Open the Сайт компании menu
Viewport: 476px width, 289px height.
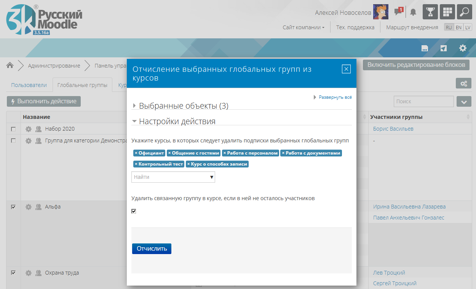pyautogui.click(x=303, y=27)
